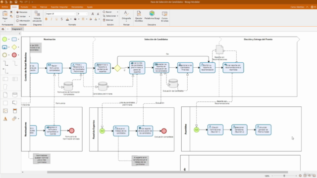317x178 pixels.
Task: Toggle Bold formatting
Action: tap(46, 19)
